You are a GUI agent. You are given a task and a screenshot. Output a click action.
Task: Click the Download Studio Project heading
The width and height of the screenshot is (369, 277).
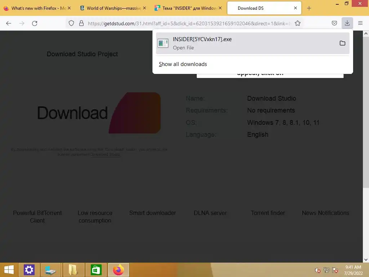point(82,54)
